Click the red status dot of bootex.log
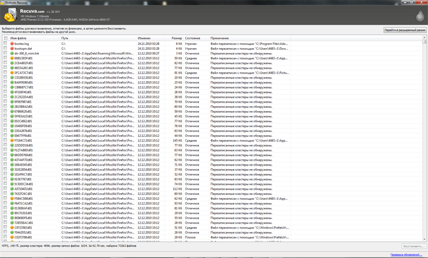This screenshot has height=258, width=428. point(12,44)
